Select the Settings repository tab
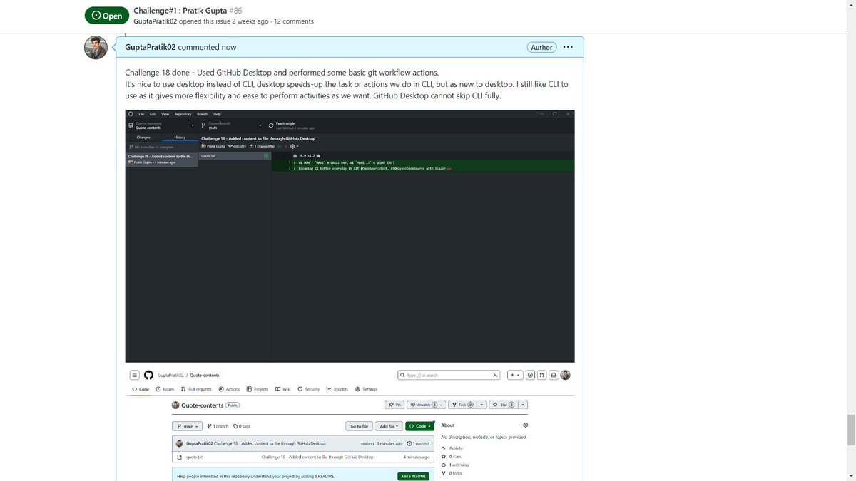The height and width of the screenshot is (481, 856). tap(366, 389)
